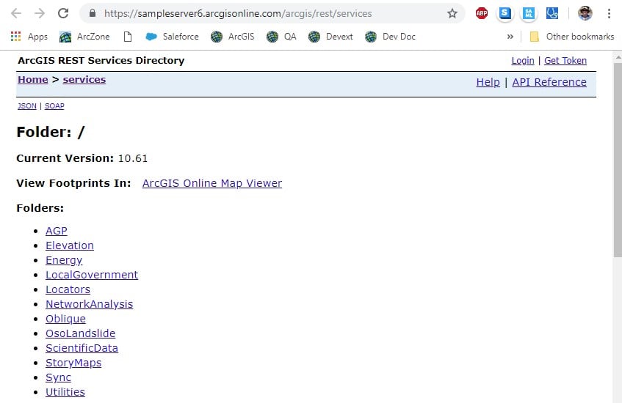Viewport: 622px width, 403px height.
Task: Open the Other bookmarks folder
Action: click(x=572, y=37)
